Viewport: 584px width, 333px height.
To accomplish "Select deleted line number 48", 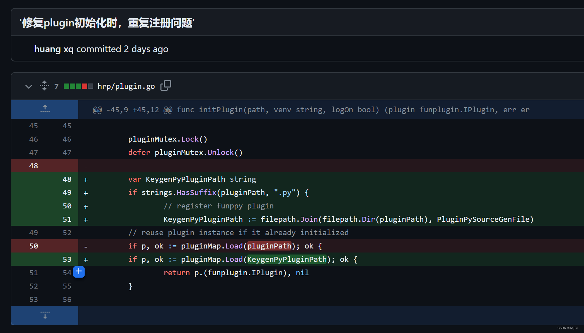I will click(33, 166).
